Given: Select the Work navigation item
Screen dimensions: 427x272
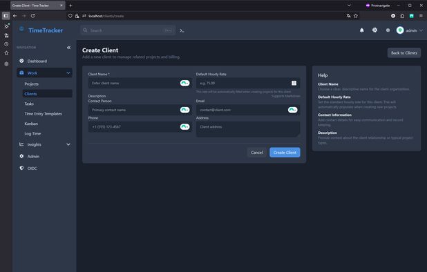Looking at the screenshot, I should 44,73.
